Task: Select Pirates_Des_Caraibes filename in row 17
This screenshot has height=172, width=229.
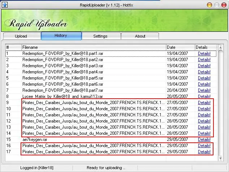Action: click(94, 152)
